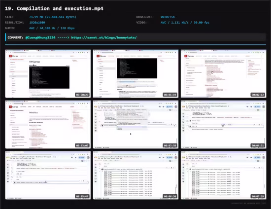The height and width of the screenshot is (209, 271).
Task: Click the 'AUDIO:' label
Action: coord(10,28)
